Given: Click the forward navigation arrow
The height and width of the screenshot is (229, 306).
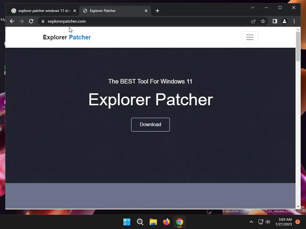Looking at the screenshot, I should [22, 21].
